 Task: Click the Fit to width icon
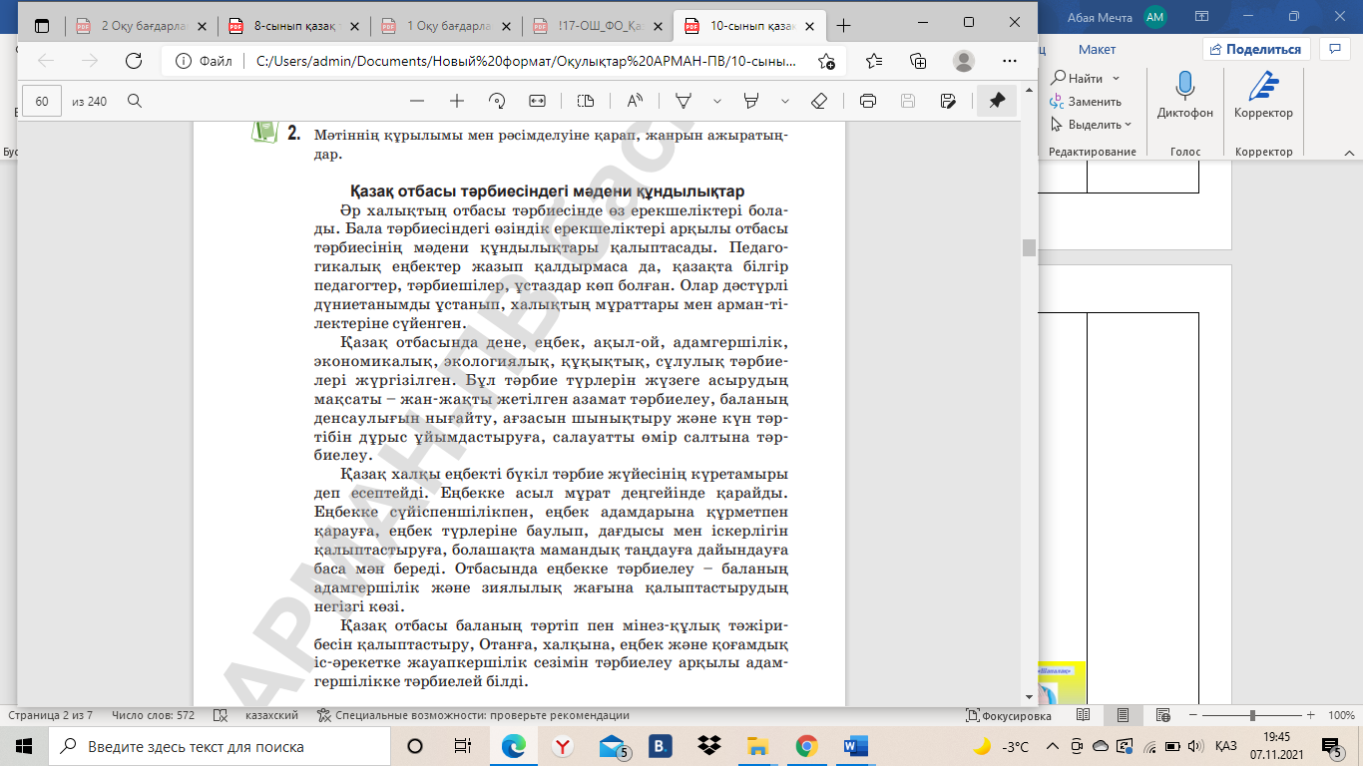pyautogui.click(x=537, y=101)
